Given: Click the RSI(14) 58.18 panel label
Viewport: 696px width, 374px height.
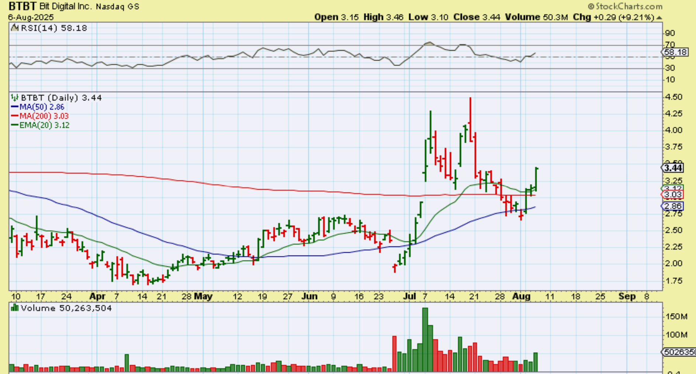Looking at the screenshot, I should pyautogui.click(x=54, y=28).
